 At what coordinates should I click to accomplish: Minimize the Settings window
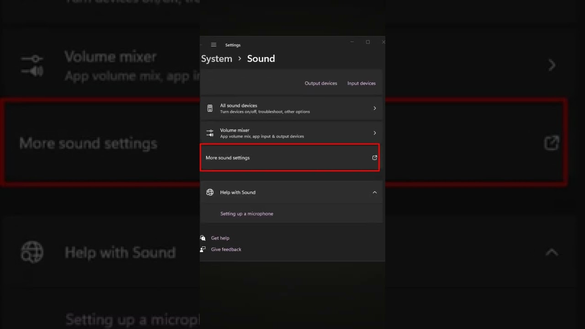pos(352,42)
